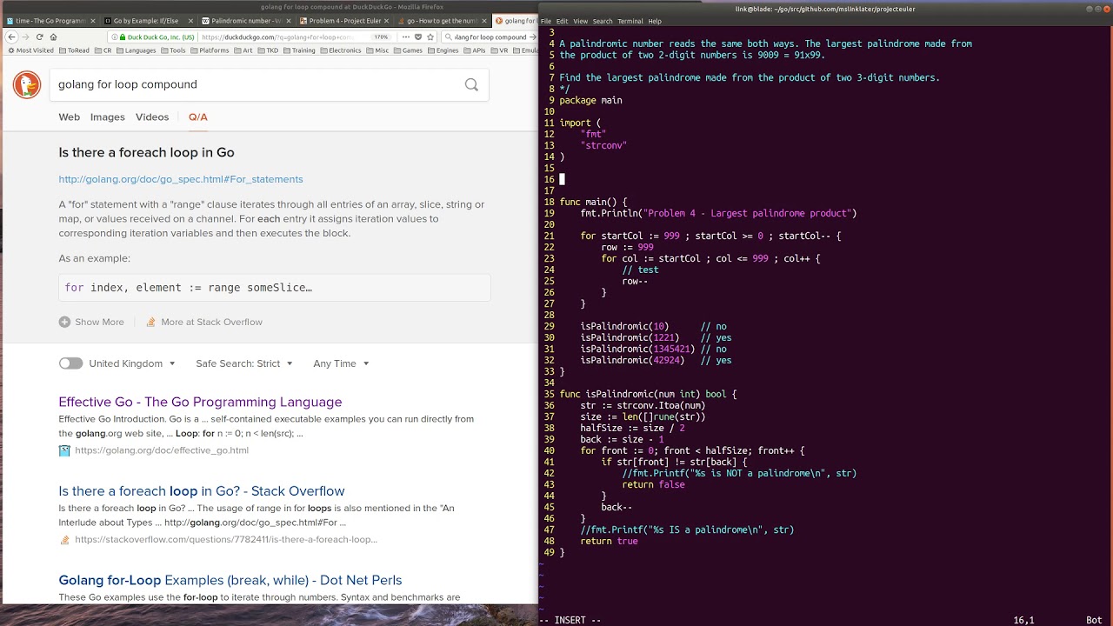The height and width of the screenshot is (626, 1113).
Task: Close the 'Go by Example: If/Else' tab
Action: [x=190, y=21]
